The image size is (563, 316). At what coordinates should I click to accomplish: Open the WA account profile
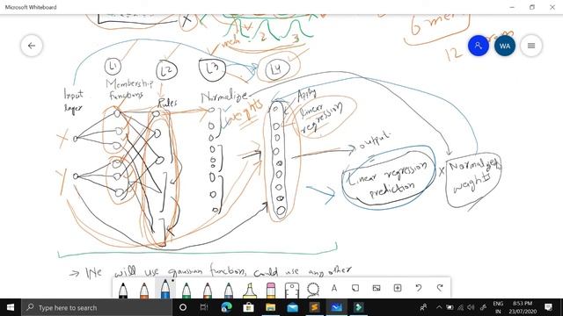coord(505,46)
